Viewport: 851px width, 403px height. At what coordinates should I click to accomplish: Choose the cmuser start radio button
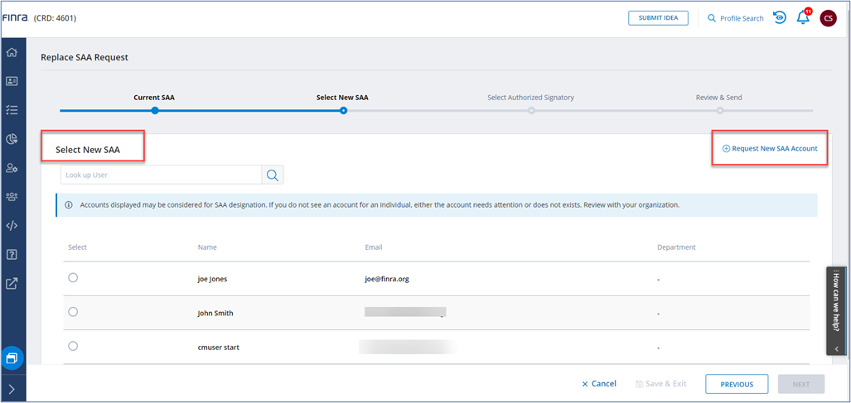pos(73,346)
